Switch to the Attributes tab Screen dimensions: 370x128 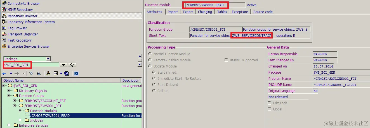154,12
